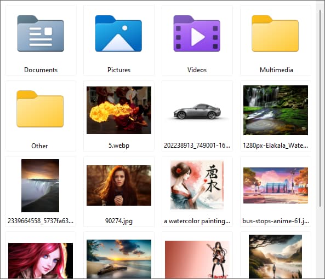Click the Elakala waterfall image thumbnail
The width and height of the screenshot is (325, 279).
276,111
